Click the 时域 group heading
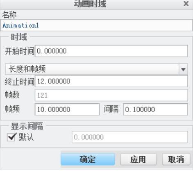The height and width of the screenshot is (173, 193). tap(19, 37)
